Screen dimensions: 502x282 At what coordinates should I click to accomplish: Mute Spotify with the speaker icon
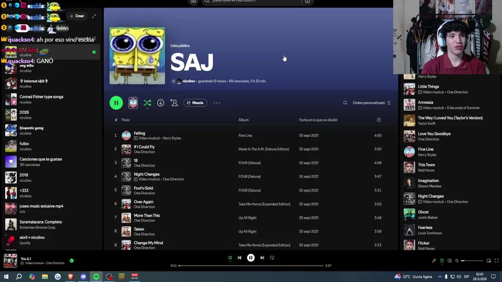[457, 261]
